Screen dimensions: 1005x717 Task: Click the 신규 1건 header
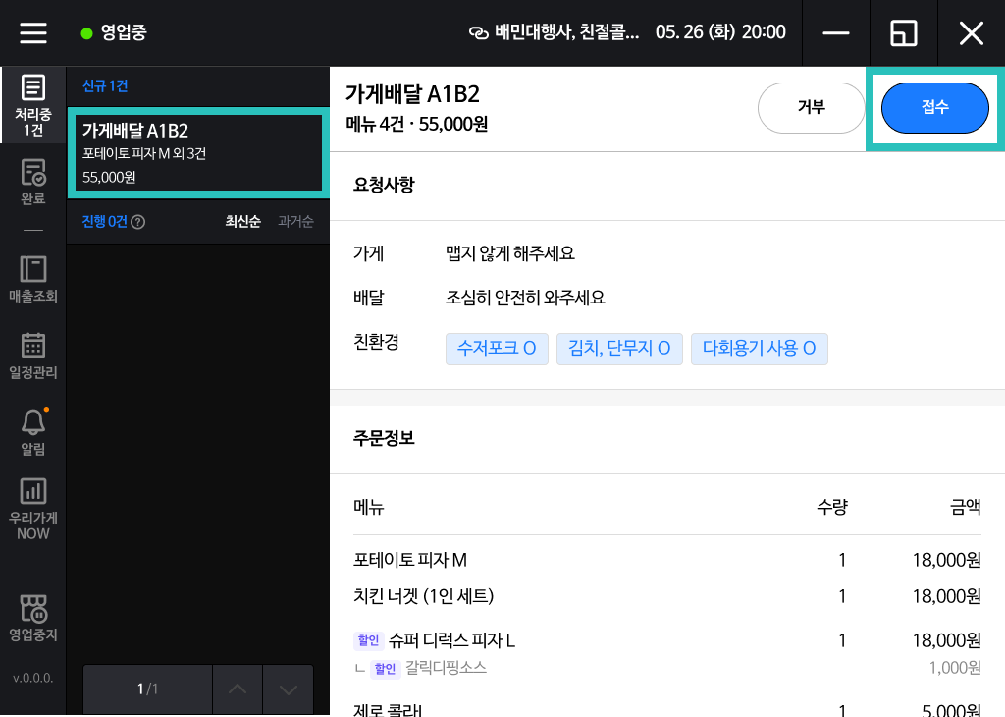[x=105, y=85]
